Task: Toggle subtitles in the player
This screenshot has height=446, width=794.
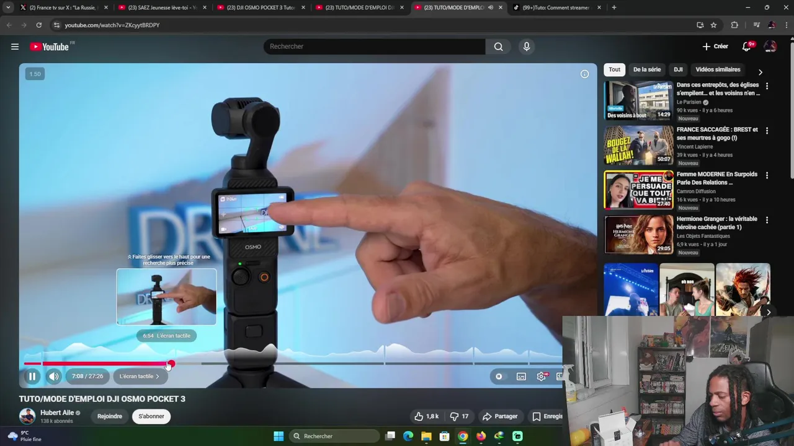Action: tap(521, 376)
